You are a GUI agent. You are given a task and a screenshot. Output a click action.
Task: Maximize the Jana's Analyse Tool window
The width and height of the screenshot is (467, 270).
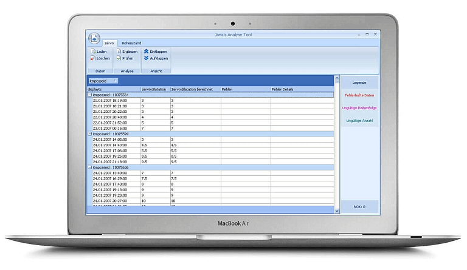click(x=367, y=35)
